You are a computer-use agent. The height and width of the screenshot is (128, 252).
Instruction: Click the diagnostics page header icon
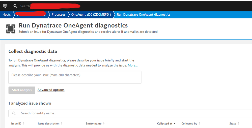pos(11,29)
